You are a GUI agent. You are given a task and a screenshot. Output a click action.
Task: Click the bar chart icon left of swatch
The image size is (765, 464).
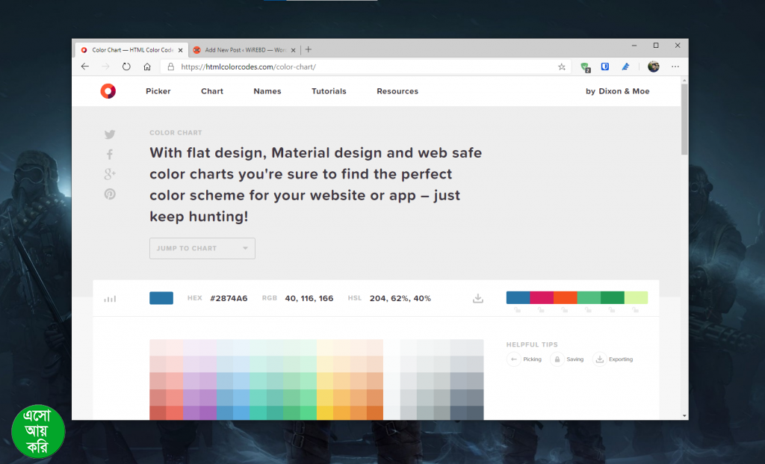coord(110,299)
